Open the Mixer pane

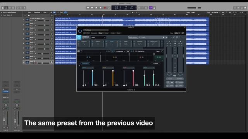pos(21,8)
